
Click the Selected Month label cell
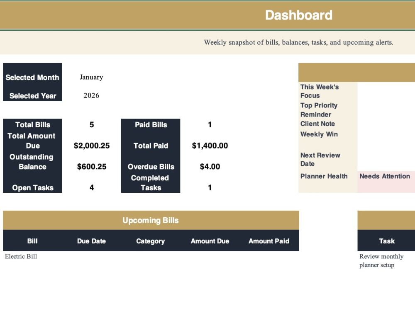click(32, 77)
